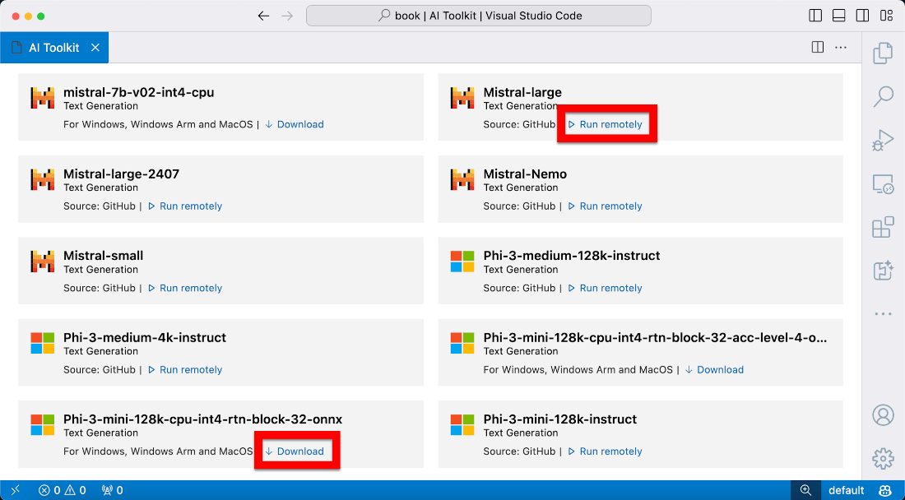The height and width of the screenshot is (500, 905).
Task: Run Mistral-large-2407 remotely
Action: tap(185, 206)
